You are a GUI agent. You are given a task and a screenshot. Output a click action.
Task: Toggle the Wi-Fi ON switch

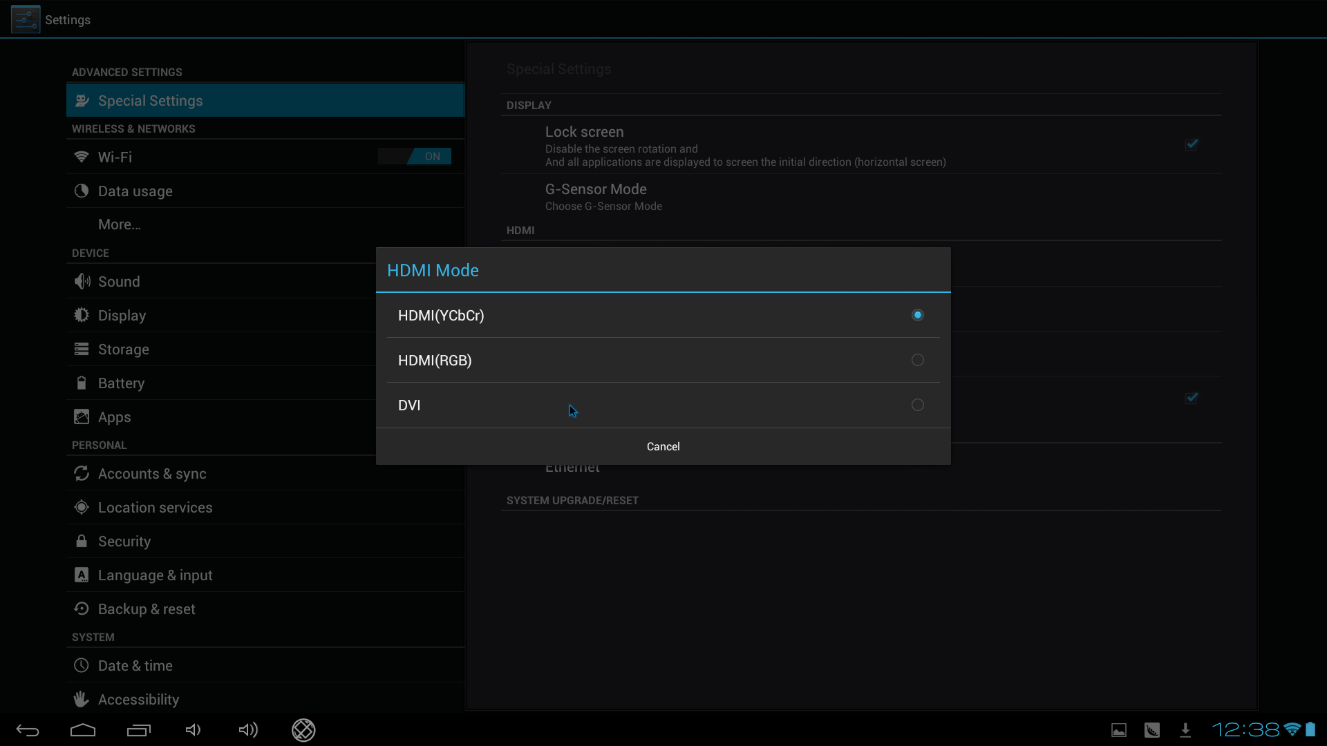click(415, 157)
